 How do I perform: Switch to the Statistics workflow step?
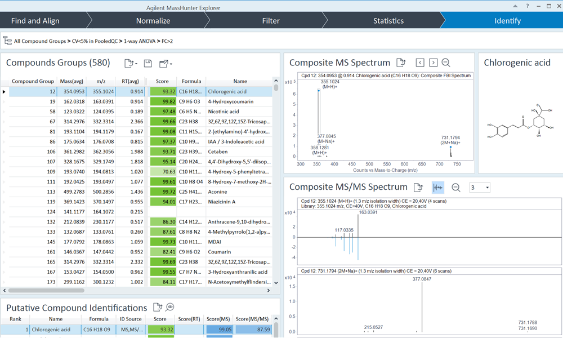(x=388, y=21)
